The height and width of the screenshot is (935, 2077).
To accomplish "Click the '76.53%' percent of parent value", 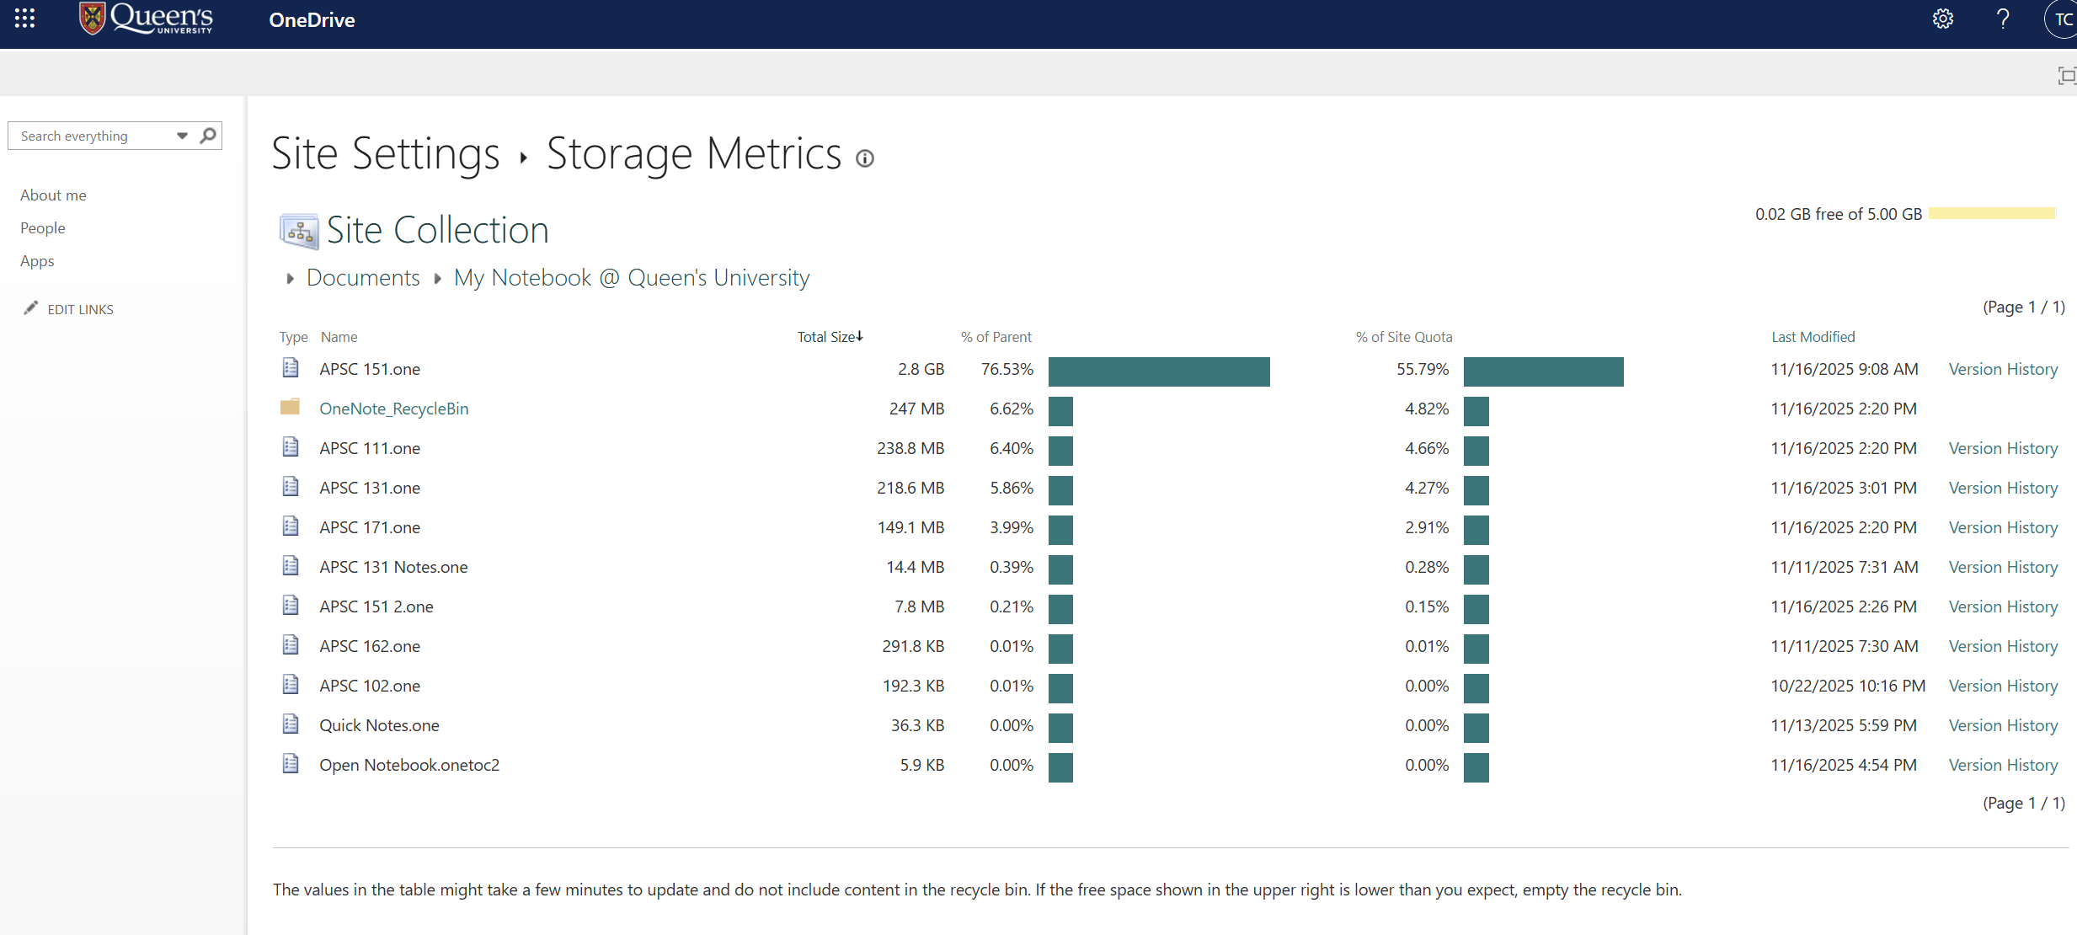I will click(x=1007, y=369).
